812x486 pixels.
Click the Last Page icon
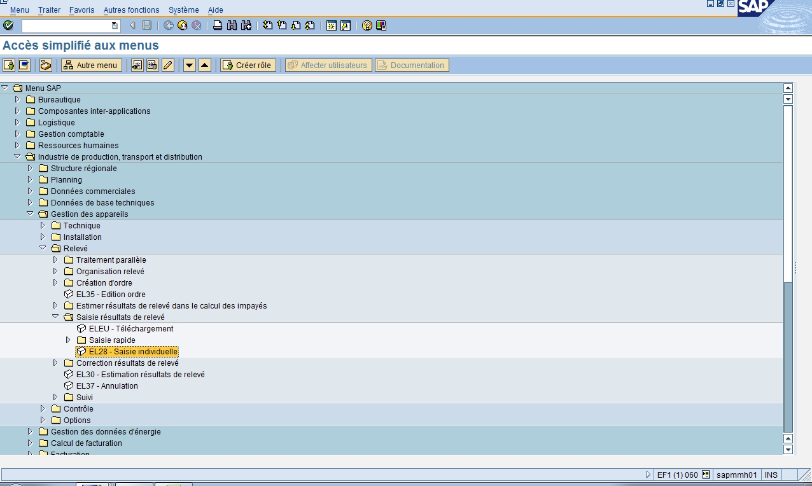[310, 25]
